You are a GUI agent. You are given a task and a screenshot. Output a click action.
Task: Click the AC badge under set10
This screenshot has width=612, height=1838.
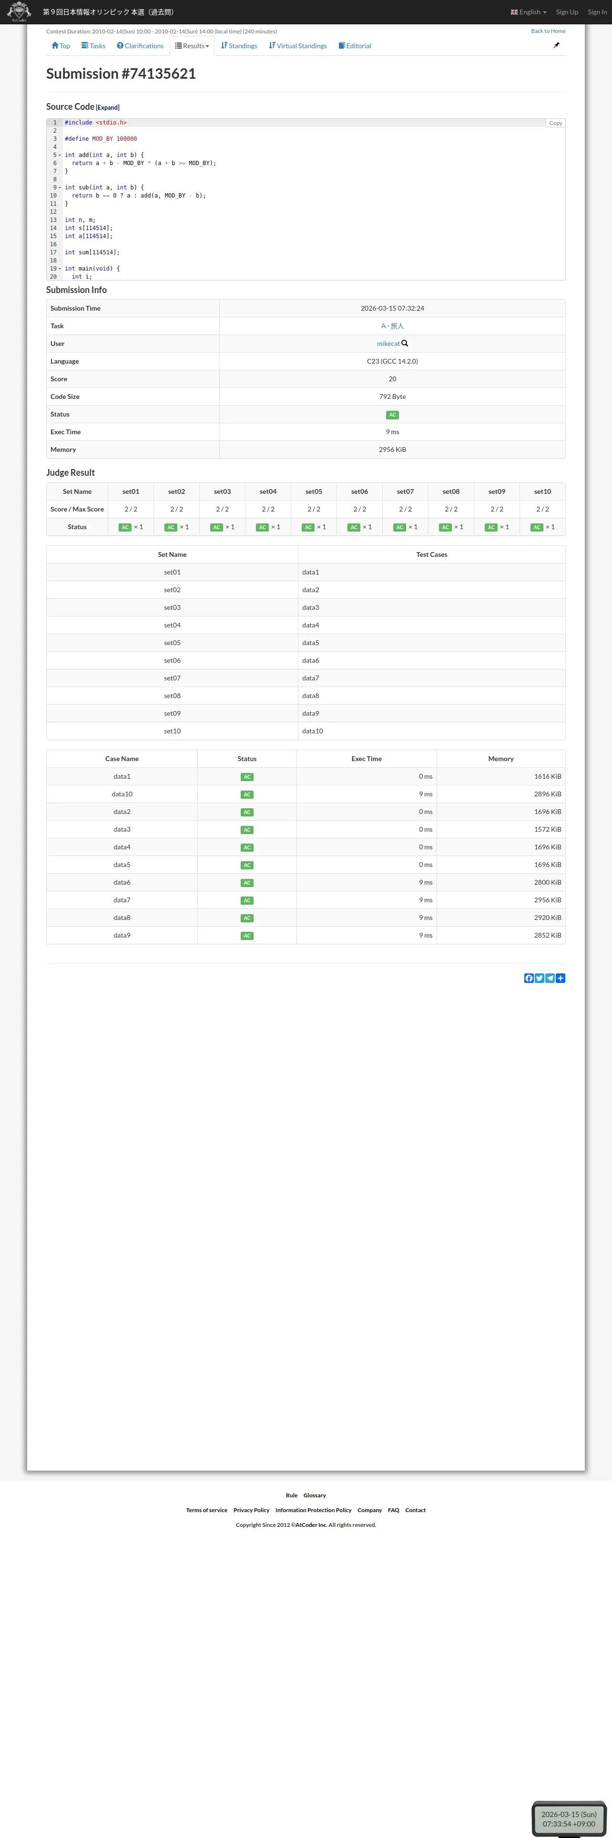click(537, 527)
